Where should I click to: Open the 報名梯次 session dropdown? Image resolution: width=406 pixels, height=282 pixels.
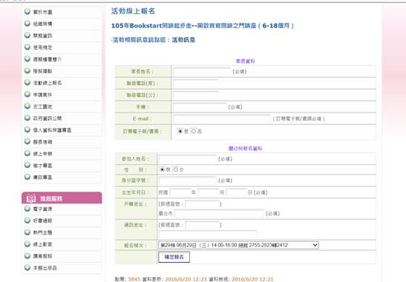[238, 245]
